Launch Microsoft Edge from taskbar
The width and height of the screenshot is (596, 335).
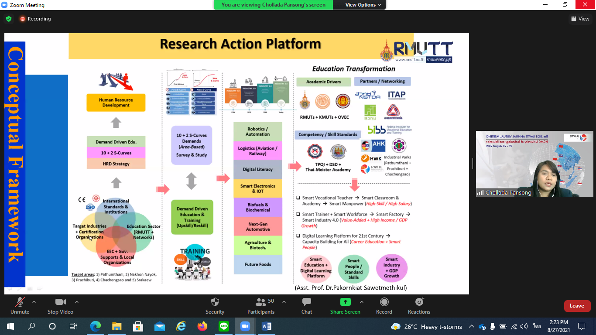(95, 326)
